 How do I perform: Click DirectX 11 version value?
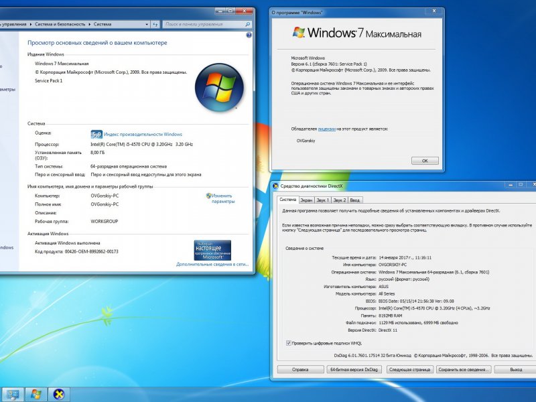pos(388,330)
